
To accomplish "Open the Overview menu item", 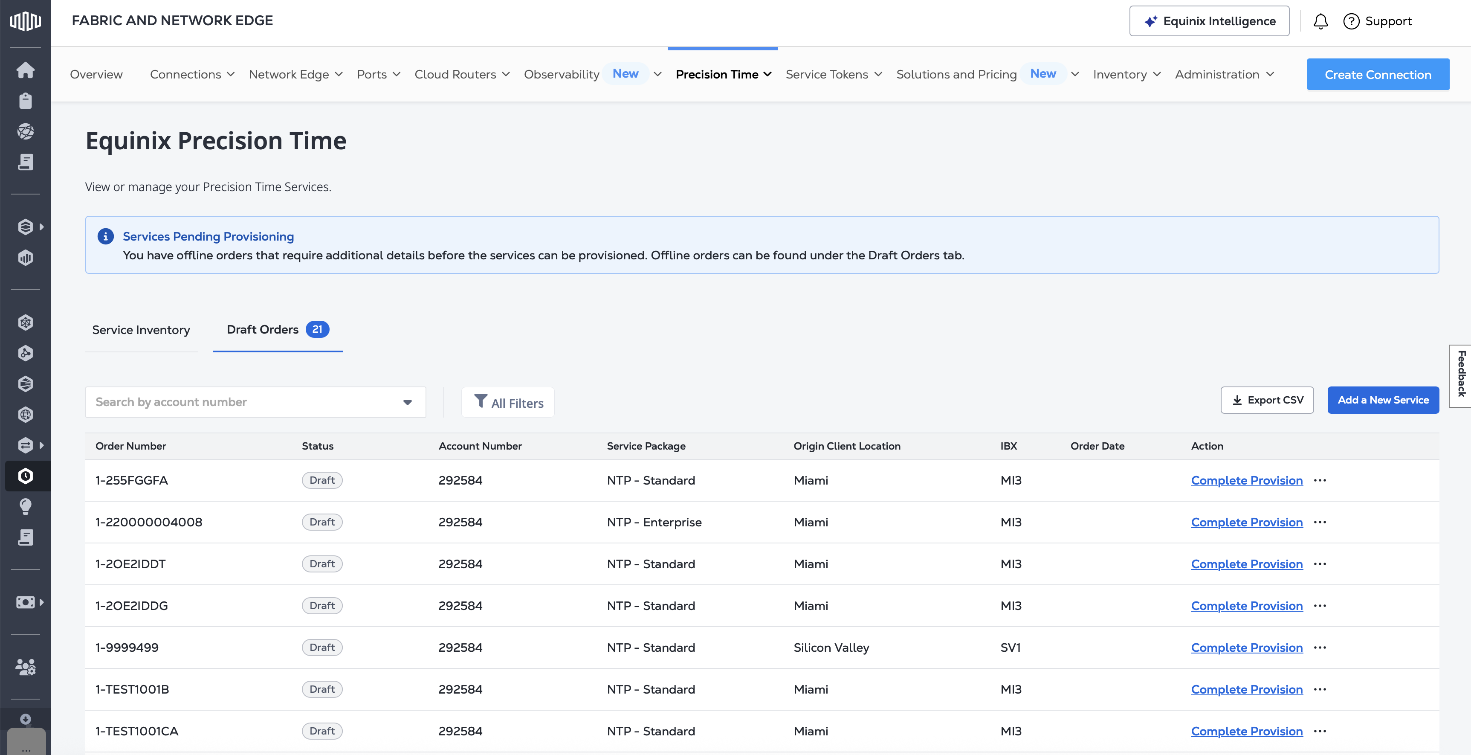I will 96,74.
